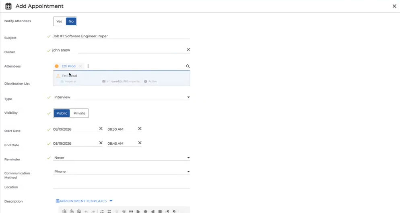Open Communication Method dropdown showing Phone
This screenshot has height=213, width=400.
[x=122, y=172]
